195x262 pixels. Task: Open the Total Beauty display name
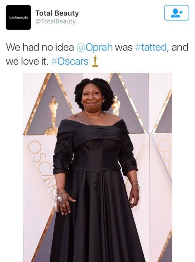(x=57, y=13)
